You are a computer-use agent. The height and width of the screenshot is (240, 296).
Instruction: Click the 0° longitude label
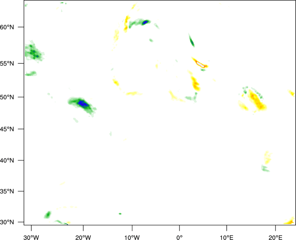coord(179,237)
